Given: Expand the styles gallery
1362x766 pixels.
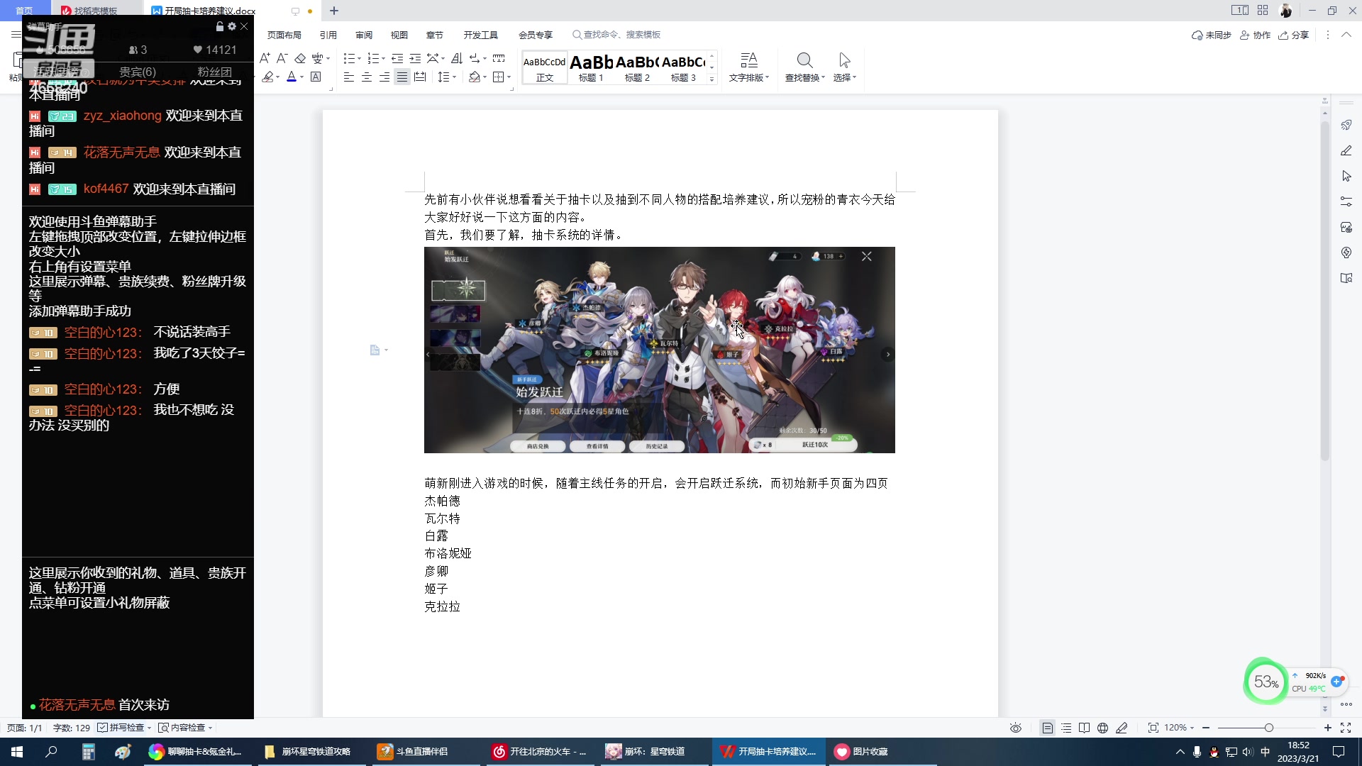Looking at the screenshot, I should [712, 79].
